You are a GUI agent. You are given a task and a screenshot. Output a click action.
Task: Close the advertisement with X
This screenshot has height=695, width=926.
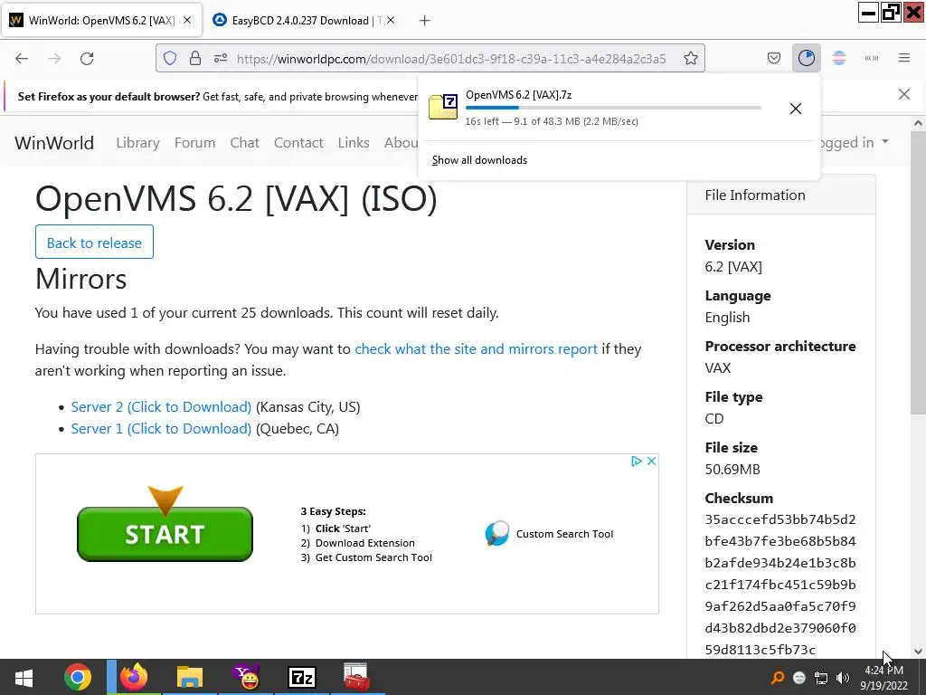pos(651,461)
